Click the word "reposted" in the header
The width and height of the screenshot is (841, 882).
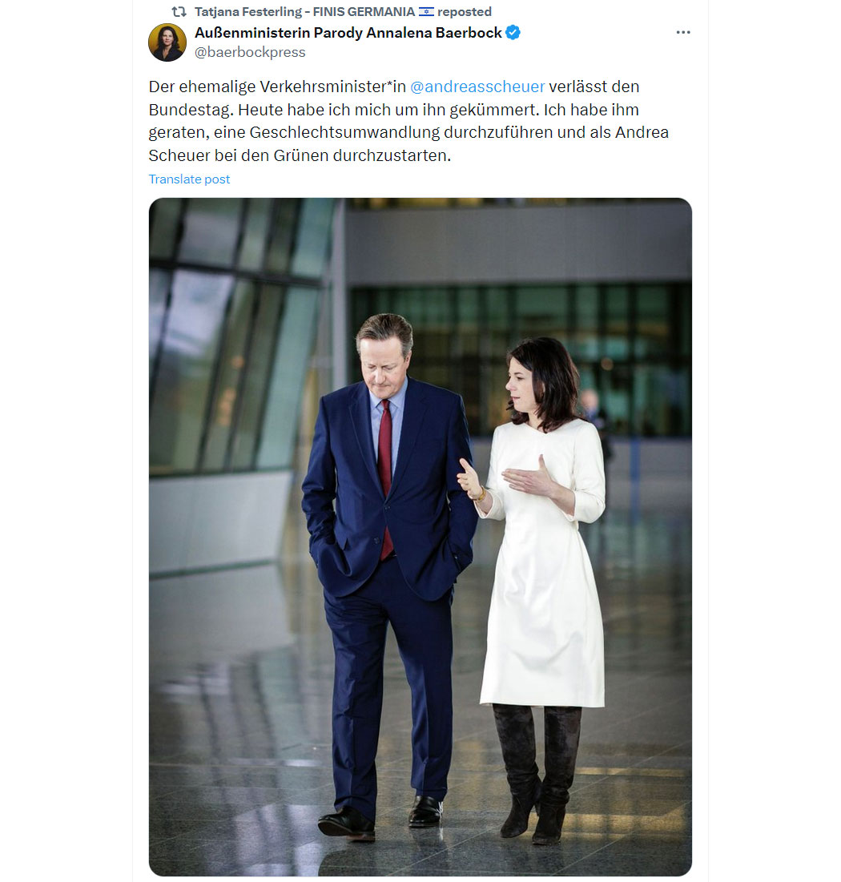[x=464, y=12]
